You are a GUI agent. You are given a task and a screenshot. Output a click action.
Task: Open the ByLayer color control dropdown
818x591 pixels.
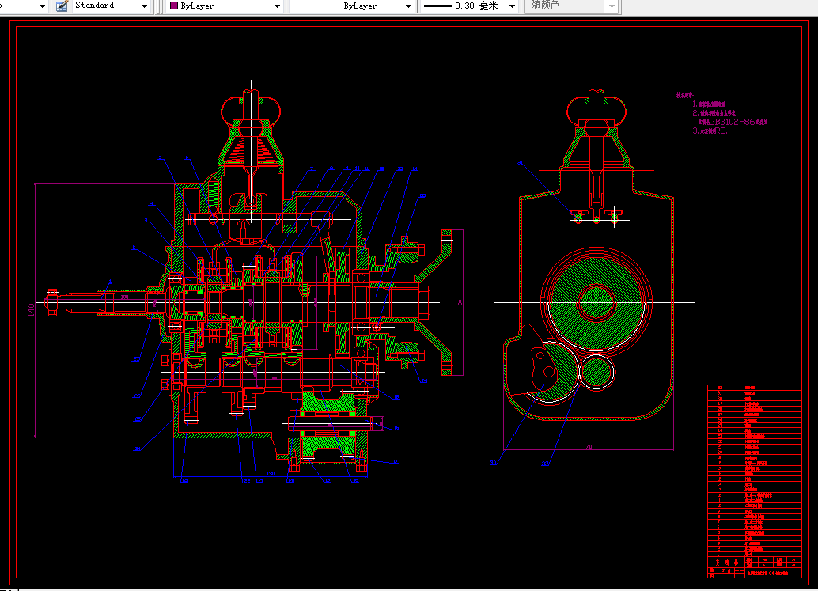click(x=277, y=6)
